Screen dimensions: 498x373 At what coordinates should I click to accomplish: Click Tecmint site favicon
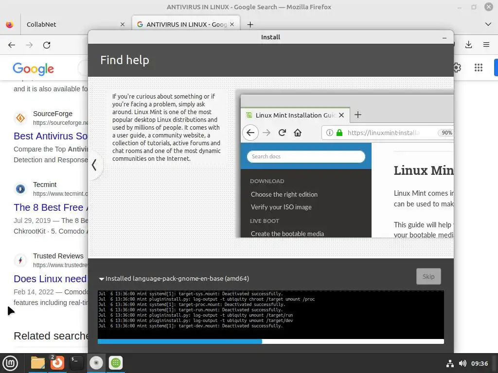(20, 189)
